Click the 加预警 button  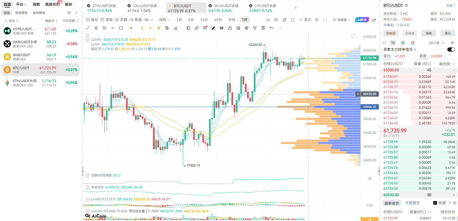(391, 33)
